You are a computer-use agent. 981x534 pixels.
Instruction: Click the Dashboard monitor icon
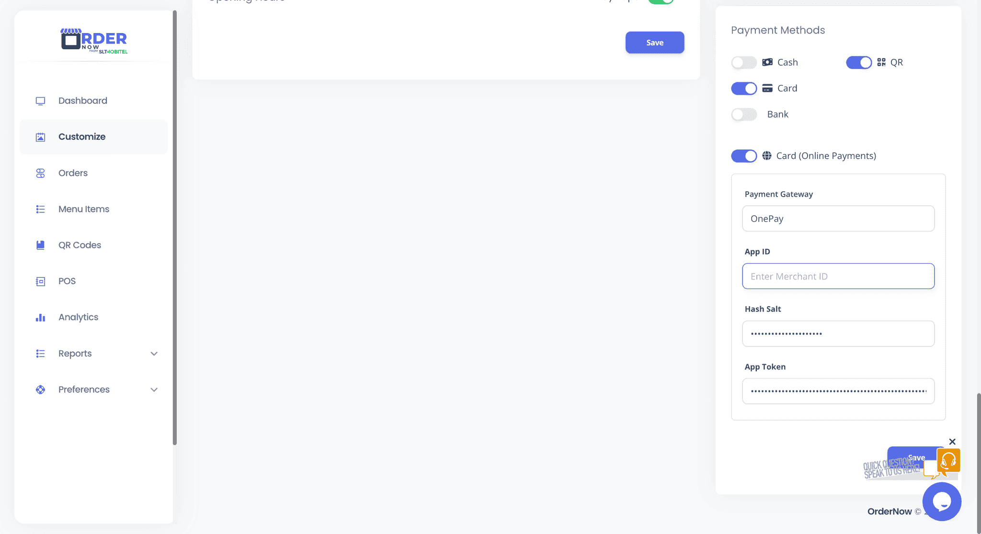coord(40,101)
